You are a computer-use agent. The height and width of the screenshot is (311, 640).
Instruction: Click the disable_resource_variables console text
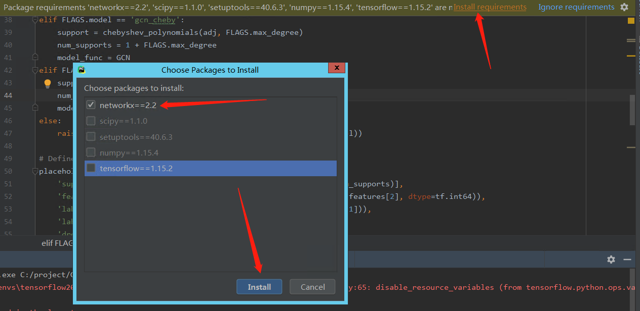434,287
